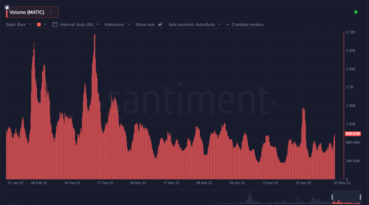This screenshot has height=205, width=369.
Task: Click the 09 Feb 22 date label
Action: point(39,183)
